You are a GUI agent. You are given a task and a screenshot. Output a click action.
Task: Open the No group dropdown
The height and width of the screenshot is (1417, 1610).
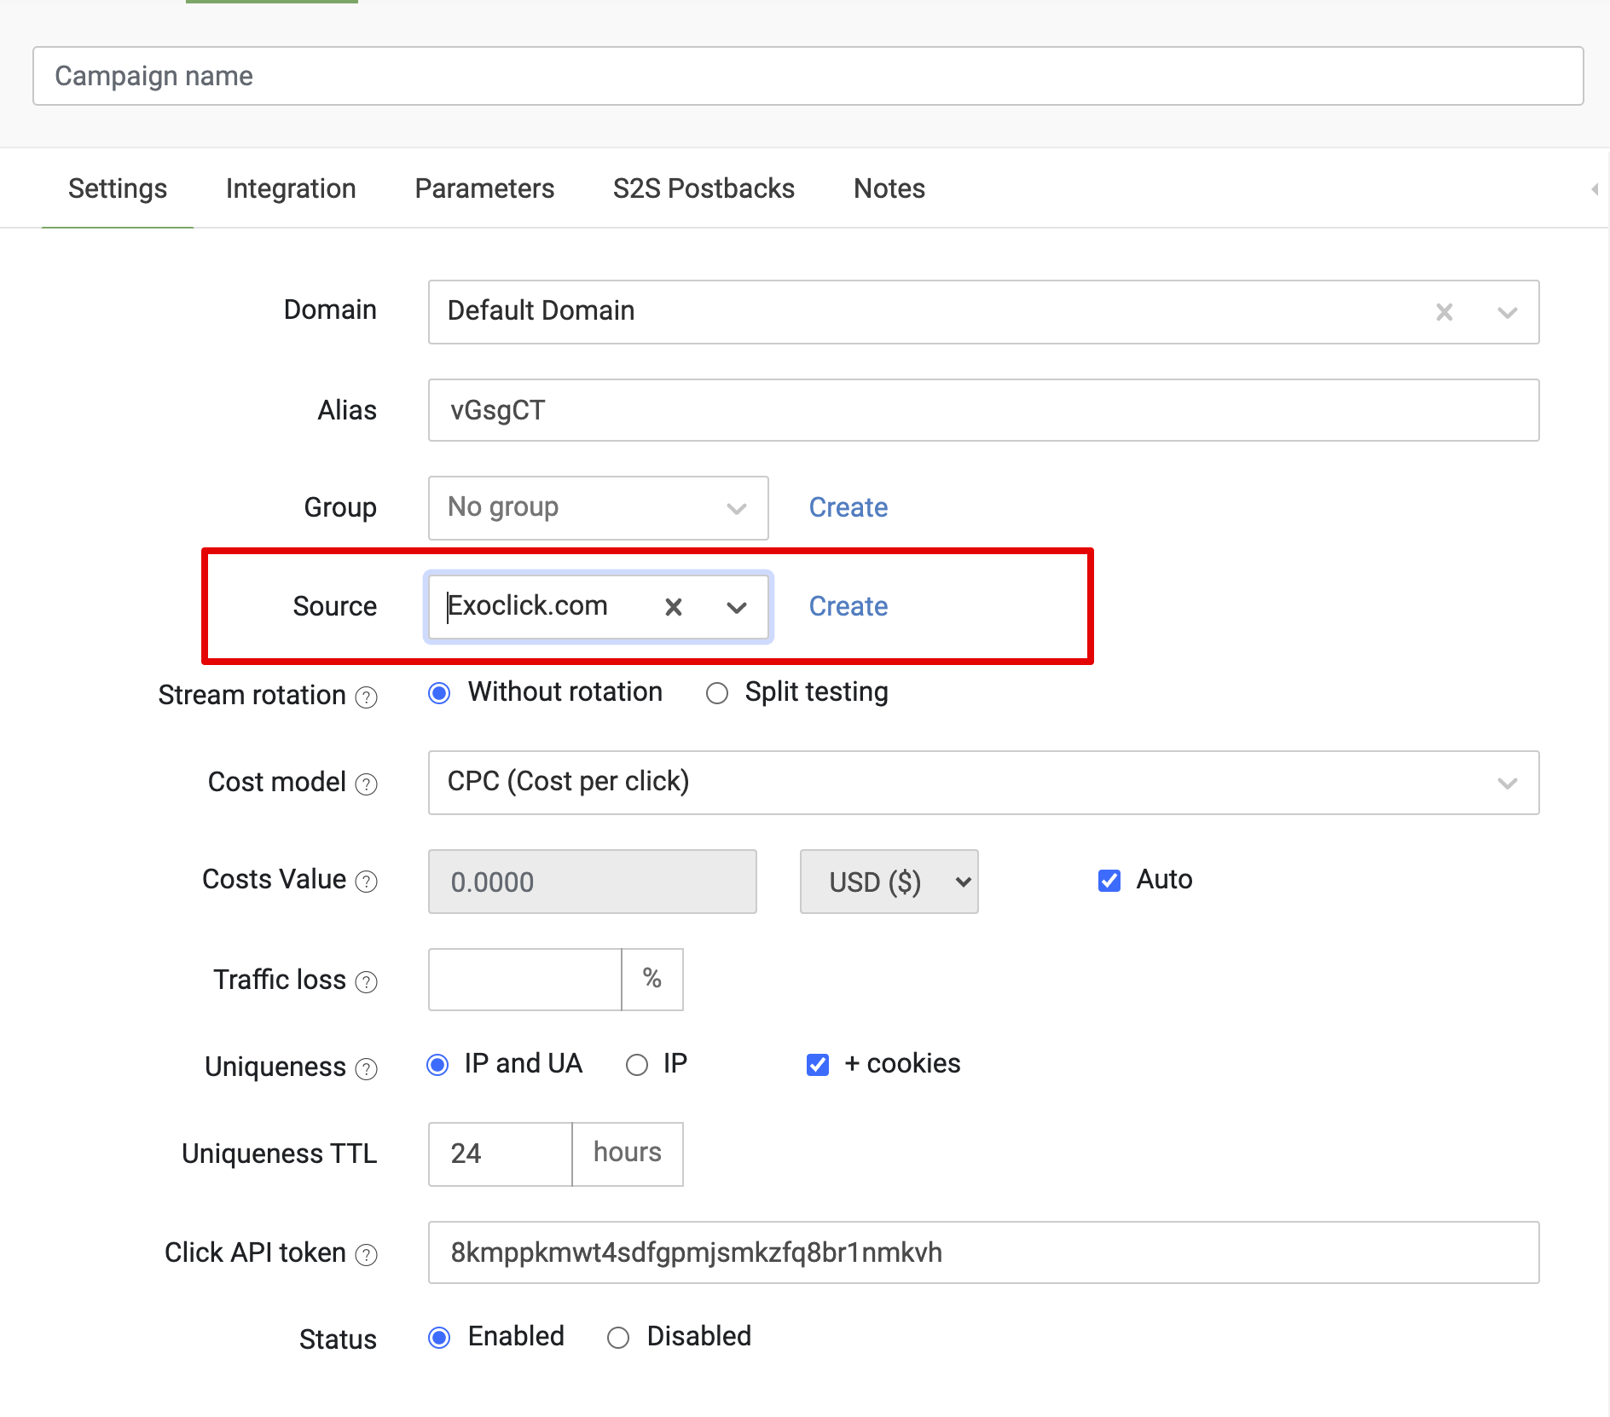(x=598, y=508)
